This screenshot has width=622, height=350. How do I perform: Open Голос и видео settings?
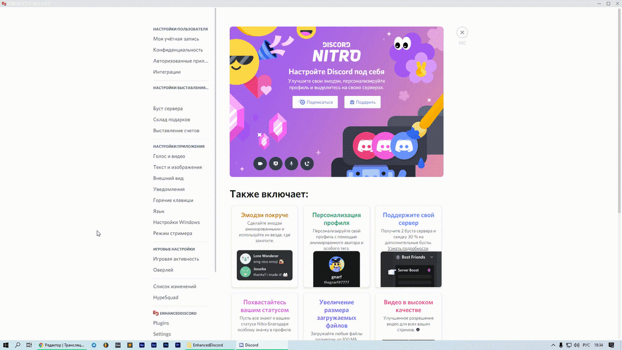(169, 156)
